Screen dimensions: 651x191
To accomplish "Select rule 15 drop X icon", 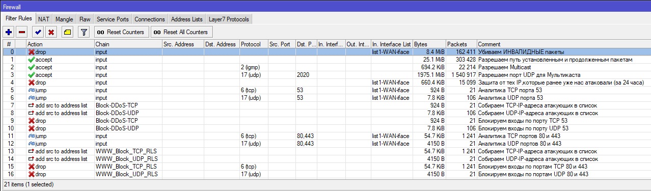I will click(31, 167).
